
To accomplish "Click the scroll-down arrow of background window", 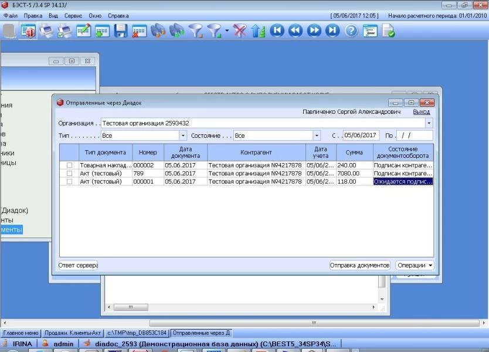I will [382, 299].
